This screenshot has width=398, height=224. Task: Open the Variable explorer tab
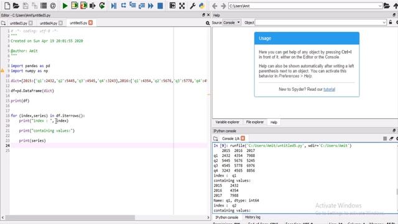point(227,122)
